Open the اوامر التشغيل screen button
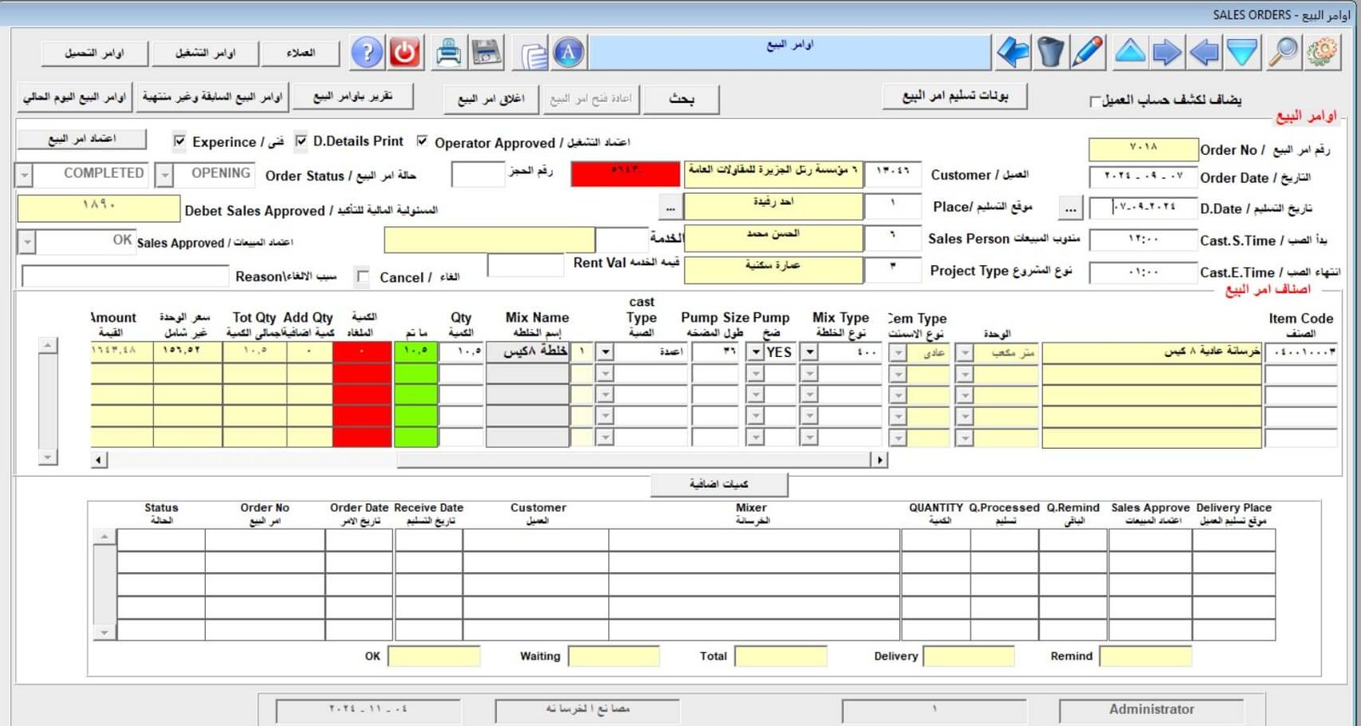Viewport: 1361px width, 726px height. pos(204,54)
